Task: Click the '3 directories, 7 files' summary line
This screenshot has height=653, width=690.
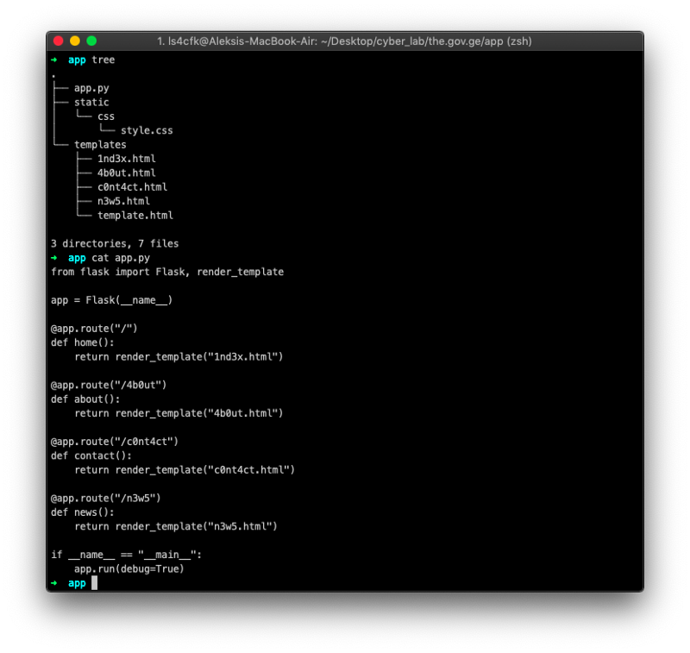Action: pyautogui.click(x=115, y=244)
